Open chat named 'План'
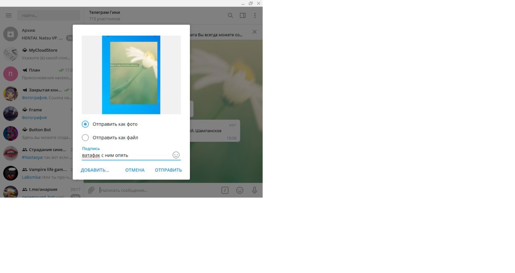 tap(35, 70)
